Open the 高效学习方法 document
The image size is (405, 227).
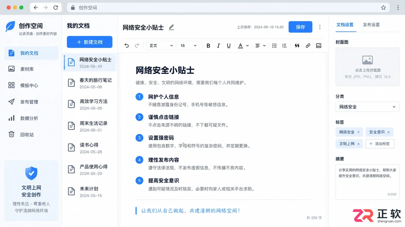pos(90,105)
